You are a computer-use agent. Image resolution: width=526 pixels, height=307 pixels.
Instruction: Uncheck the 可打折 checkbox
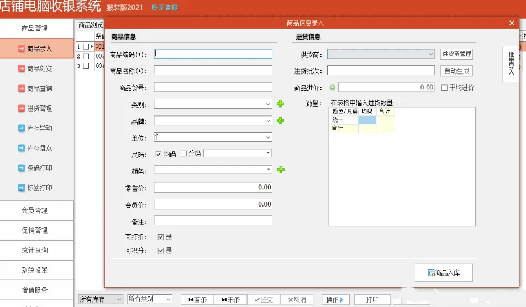(x=161, y=237)
